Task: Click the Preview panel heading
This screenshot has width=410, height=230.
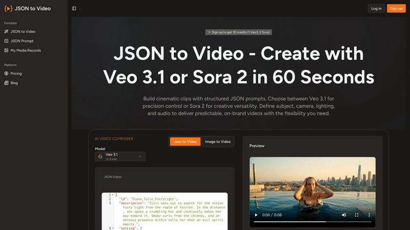Action: click(x=257, y=146)
